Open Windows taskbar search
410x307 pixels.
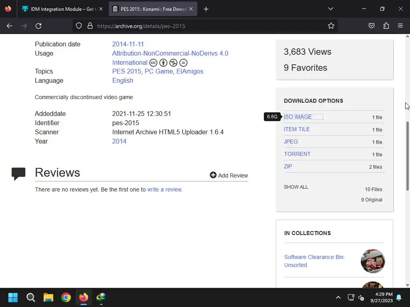(30, 297)
